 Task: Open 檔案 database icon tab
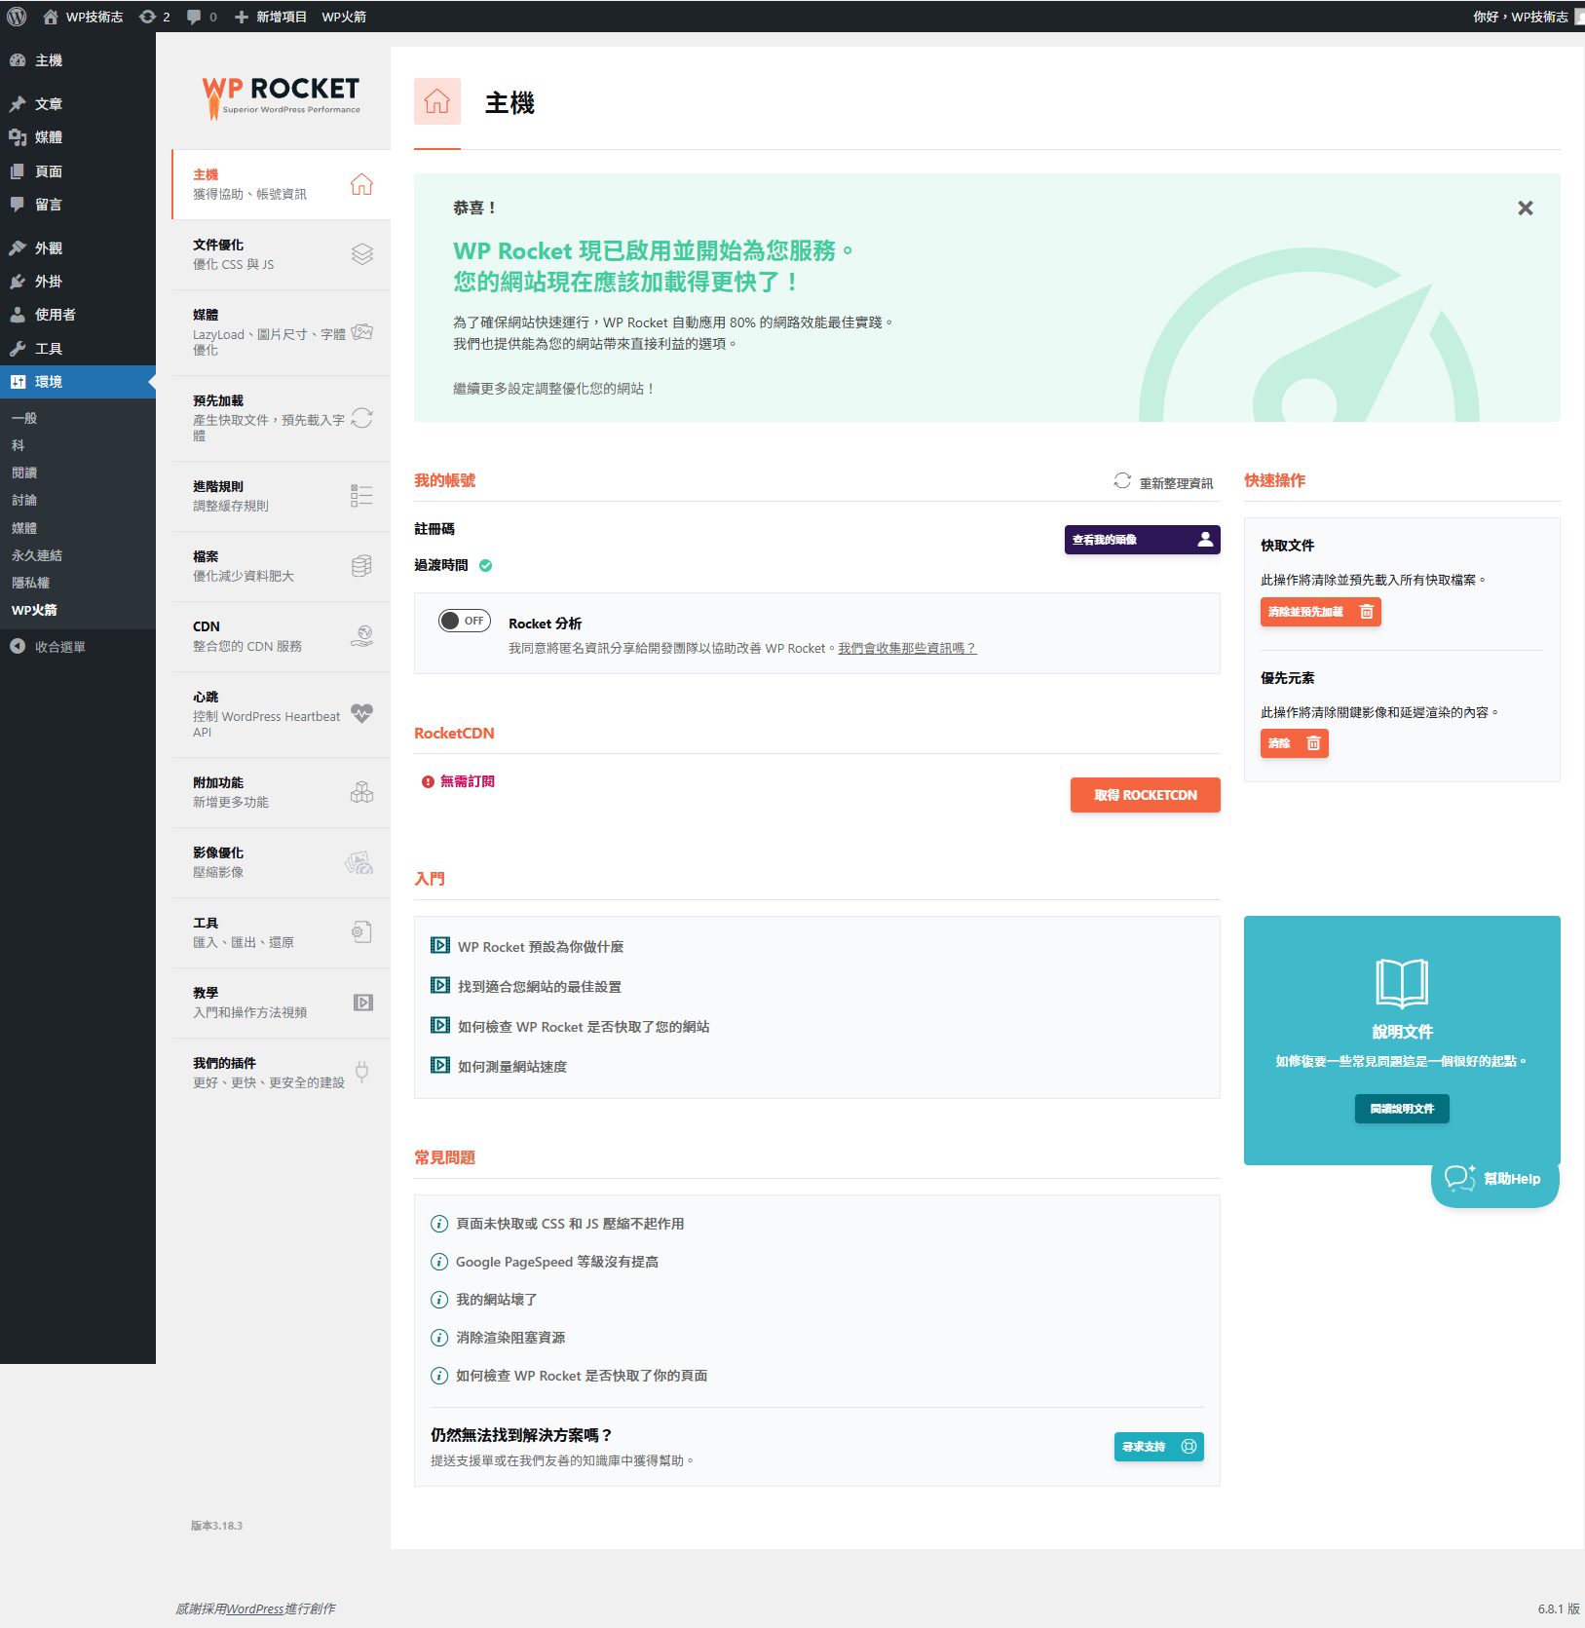(361, 566)
